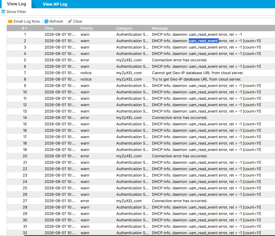
Task: Refresh the log list
Action: (56, 21)
